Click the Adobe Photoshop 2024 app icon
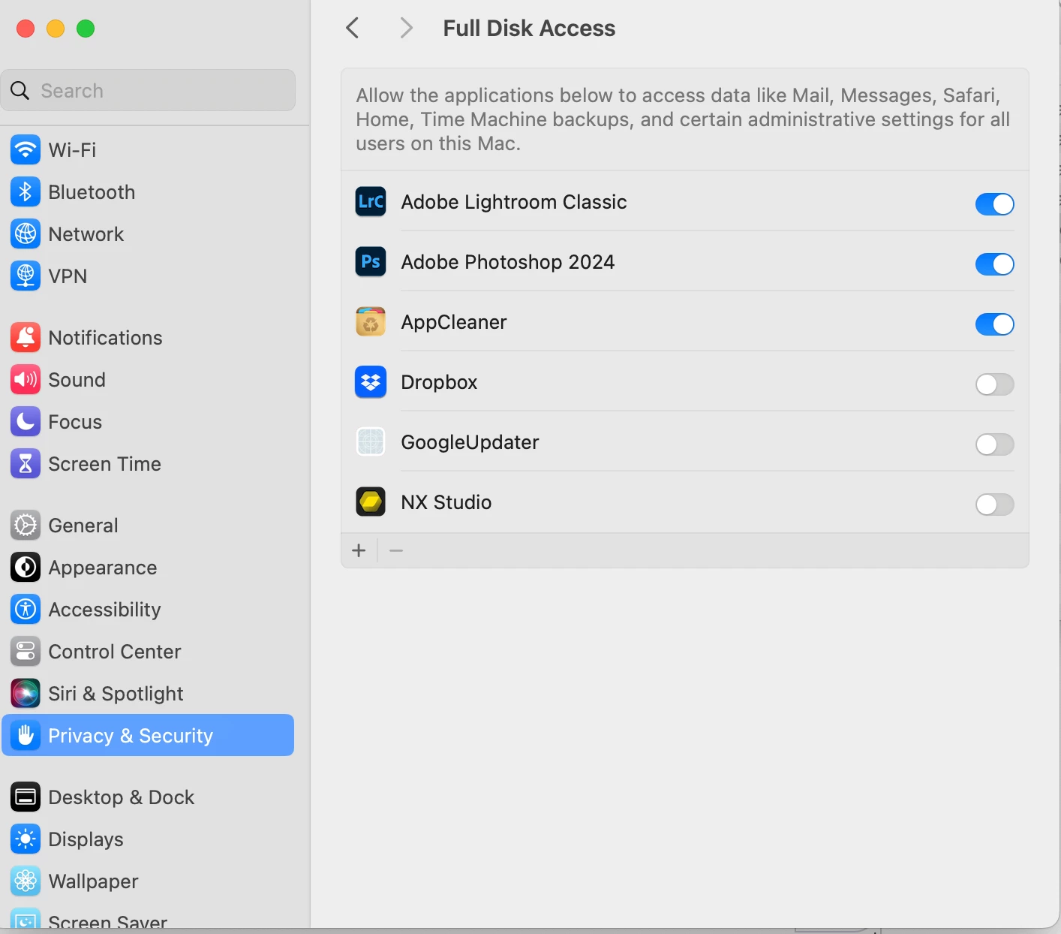This screenshot has width=1061, height=934. tap(371, 261)
